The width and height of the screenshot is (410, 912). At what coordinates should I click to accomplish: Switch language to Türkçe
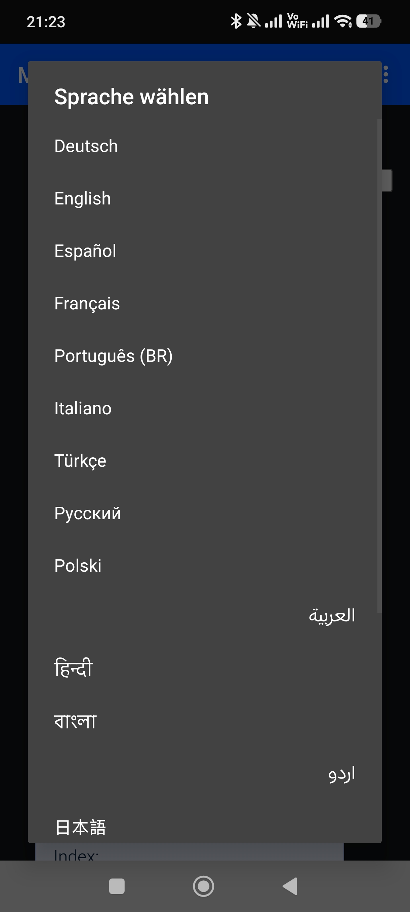point(80,461)
